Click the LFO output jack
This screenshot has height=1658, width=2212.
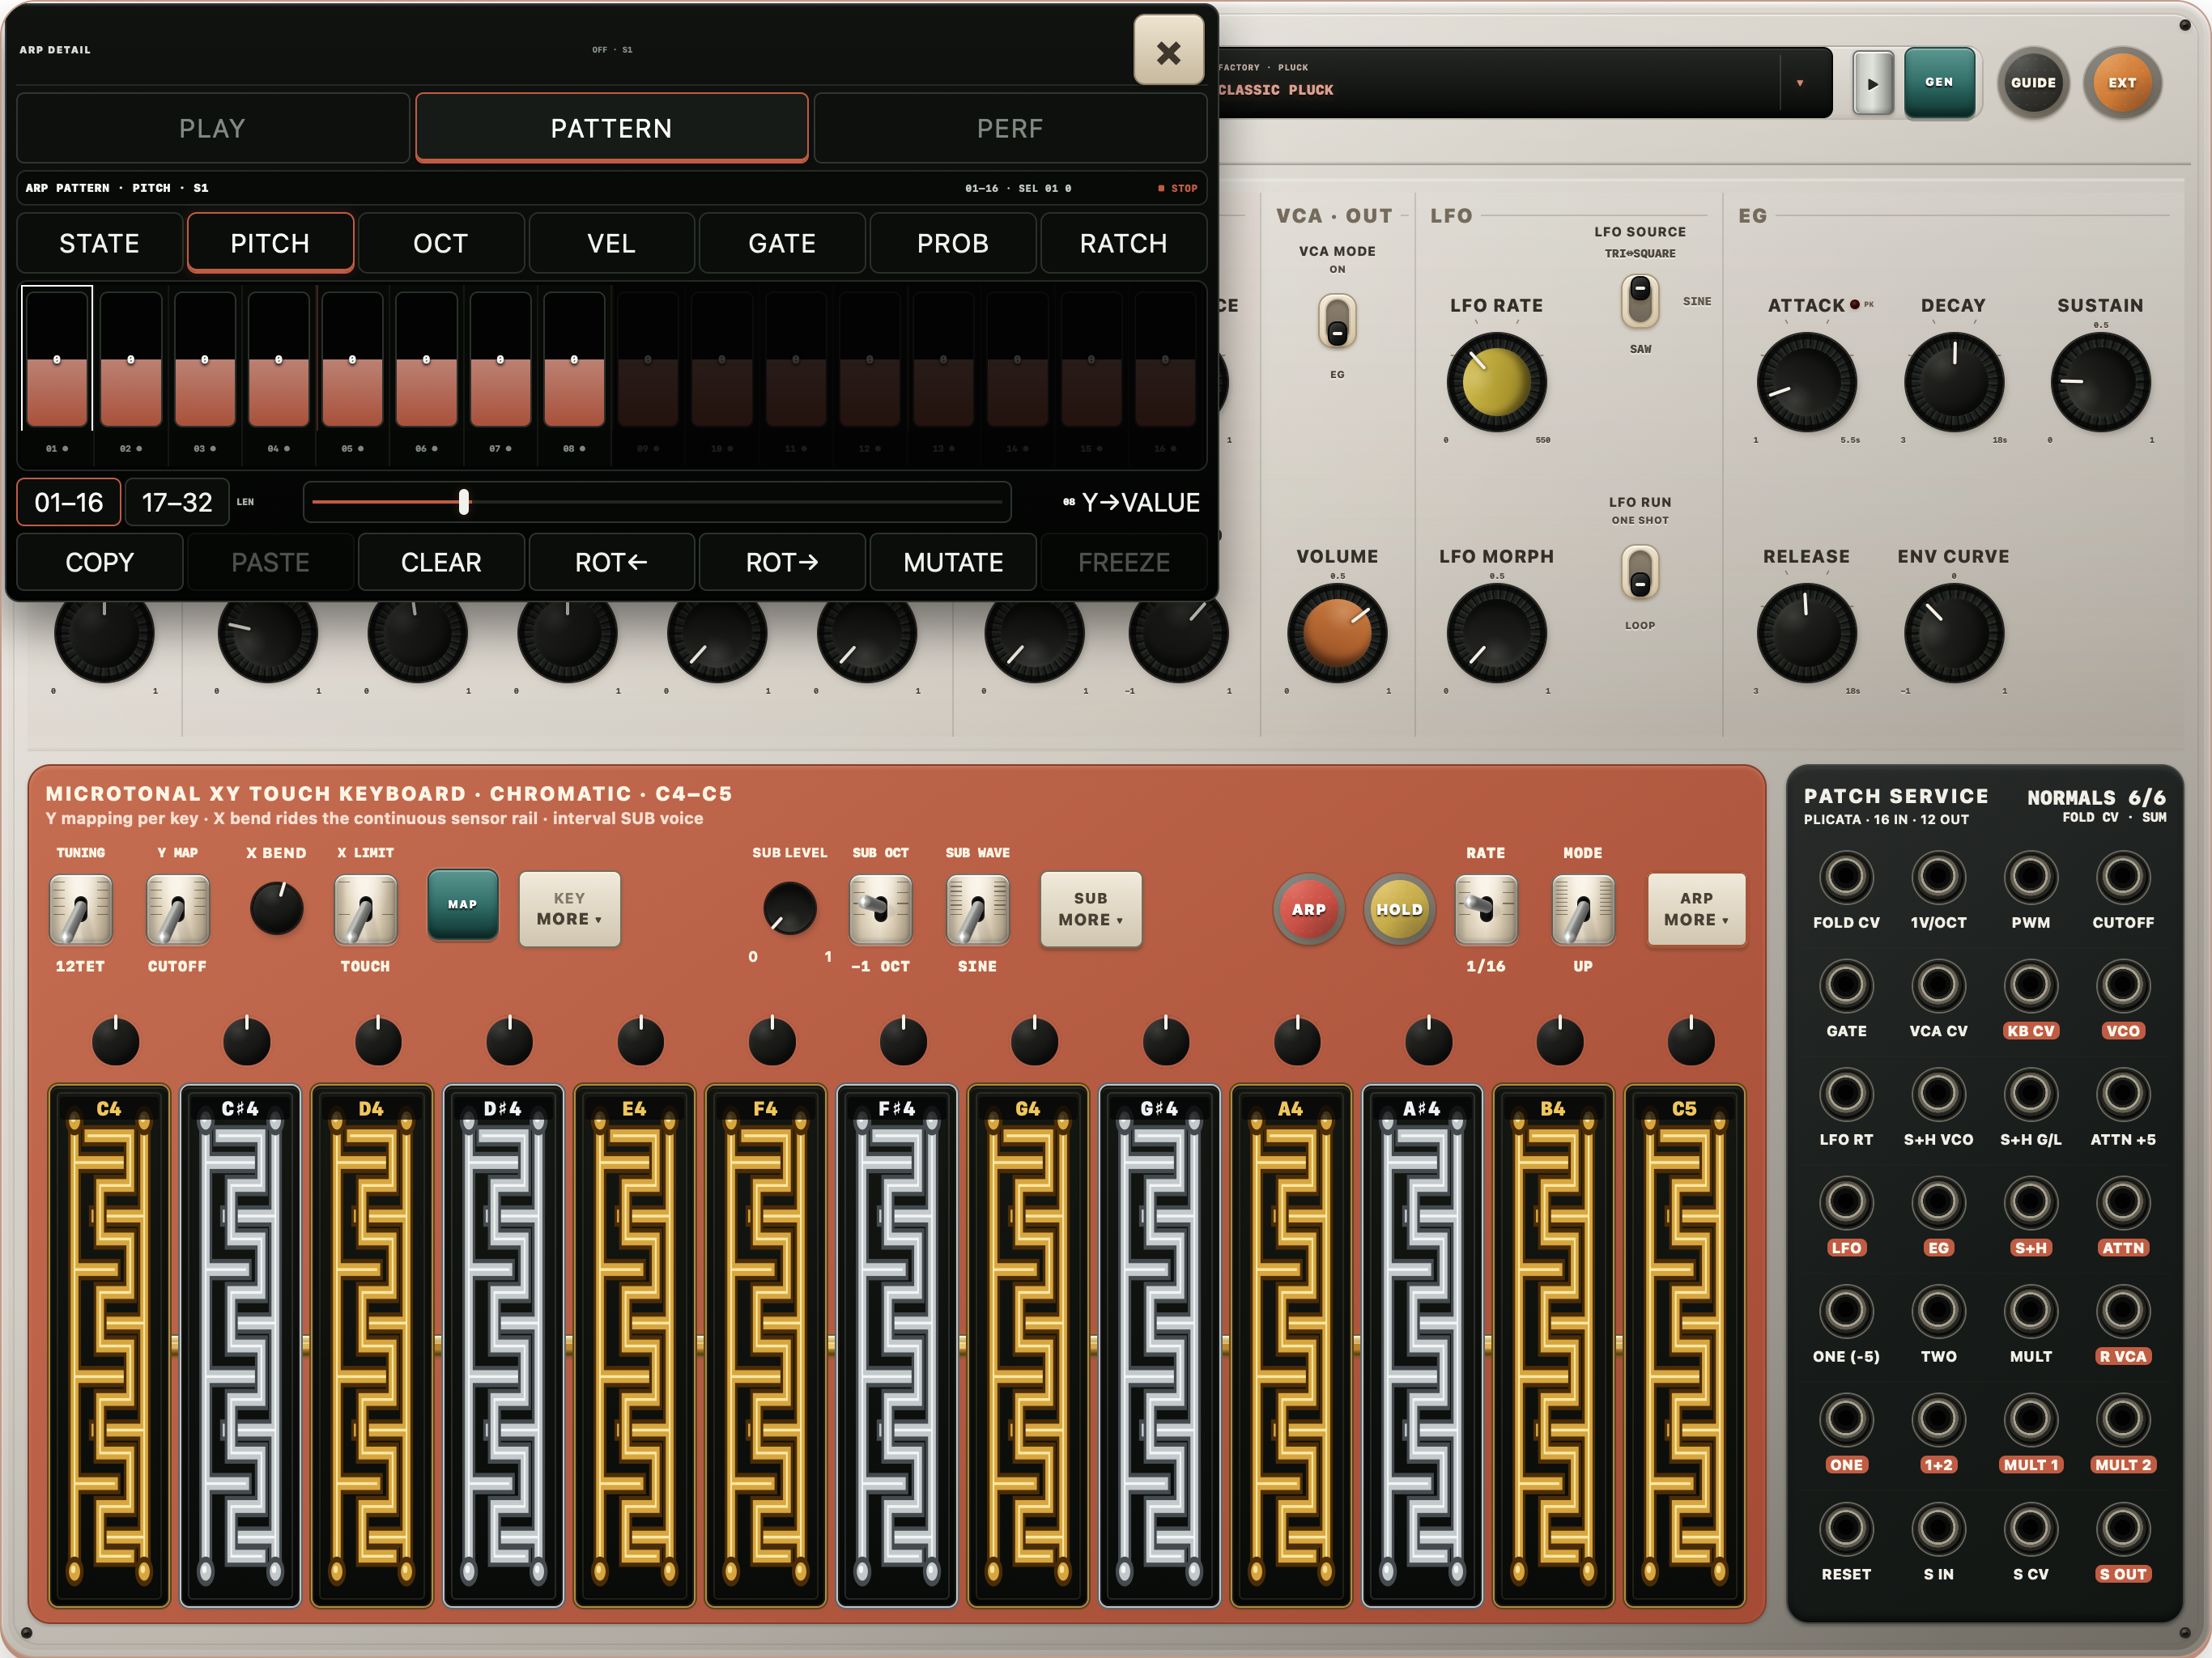click(1845, 1202)
